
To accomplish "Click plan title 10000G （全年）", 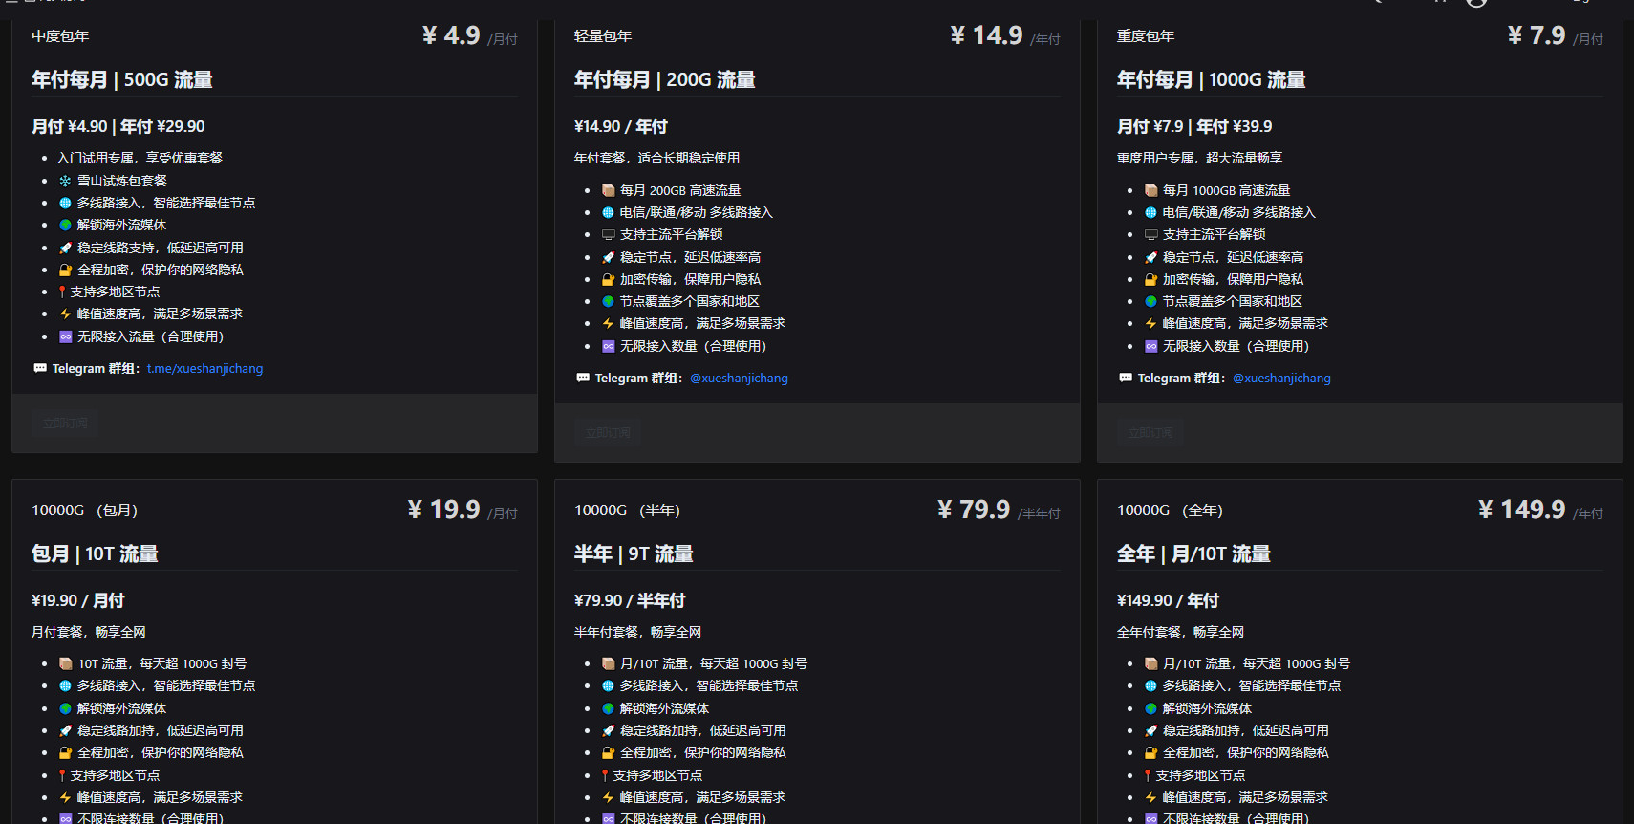I will 1171,510.
